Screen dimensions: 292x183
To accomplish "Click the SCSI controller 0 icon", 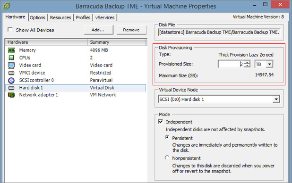I will (x=11, y=80).
